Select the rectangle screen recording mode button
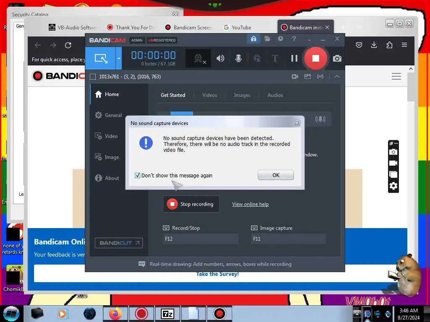The image size is (430, 322). 100,58
